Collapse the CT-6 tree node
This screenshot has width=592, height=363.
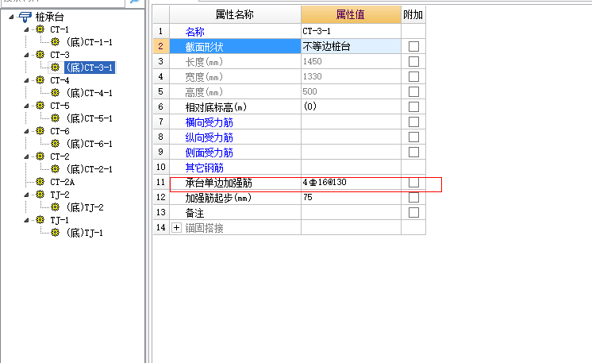pos(26,131)
